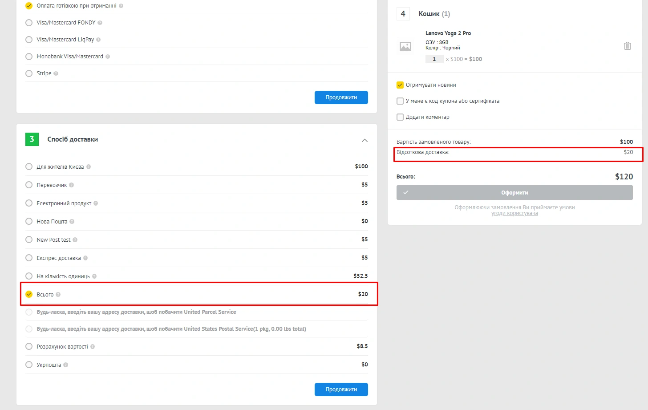Check the Додати коментар option
This screenshot has width=648, height=410.
click(x=400, y=117)
